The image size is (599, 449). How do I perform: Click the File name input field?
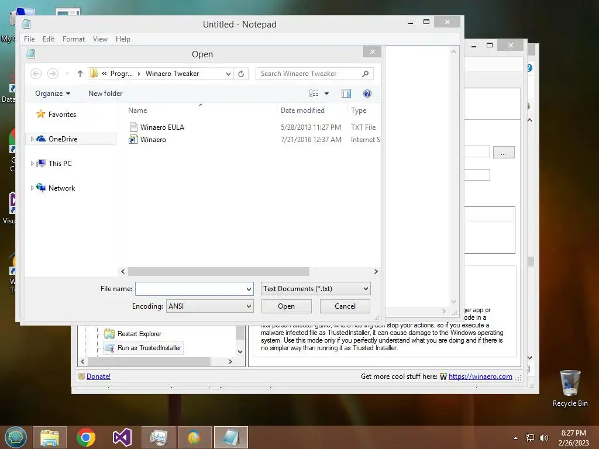190,289
